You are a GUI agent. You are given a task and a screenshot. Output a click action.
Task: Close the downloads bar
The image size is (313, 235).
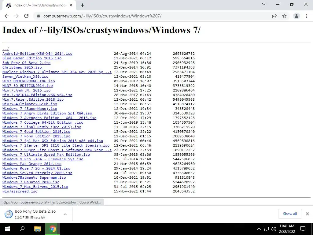pos(307,214)
